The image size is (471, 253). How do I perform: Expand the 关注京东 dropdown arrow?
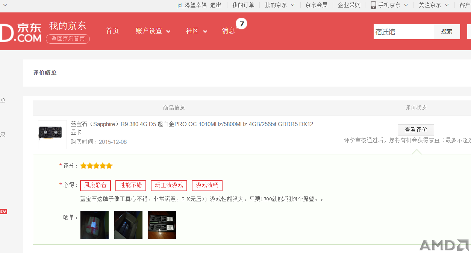point(447,5)
